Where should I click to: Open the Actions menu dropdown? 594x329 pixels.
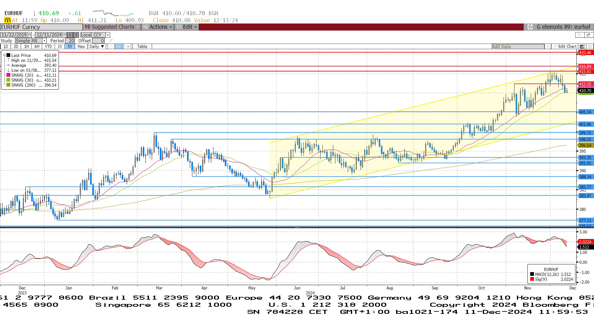pos(157,27)
